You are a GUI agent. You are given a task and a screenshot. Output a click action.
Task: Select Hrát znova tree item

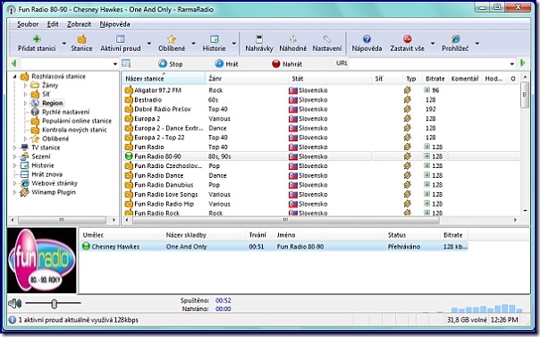46,174
